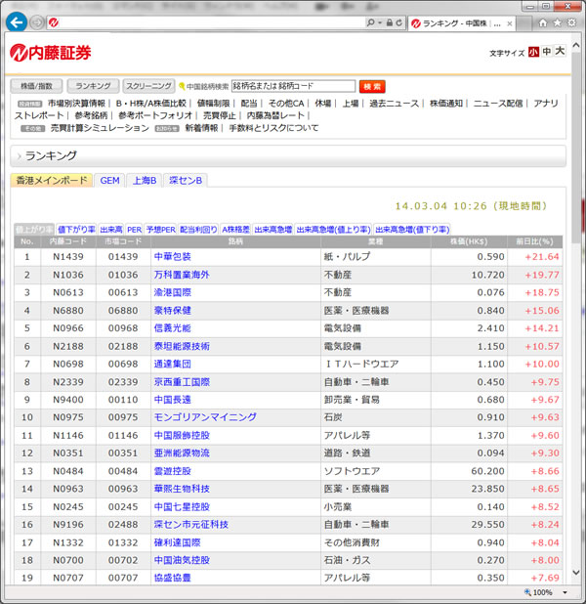586x604 pixels.
Task: Open the 中華包装 stock link
Action: (x=173, y=256)
